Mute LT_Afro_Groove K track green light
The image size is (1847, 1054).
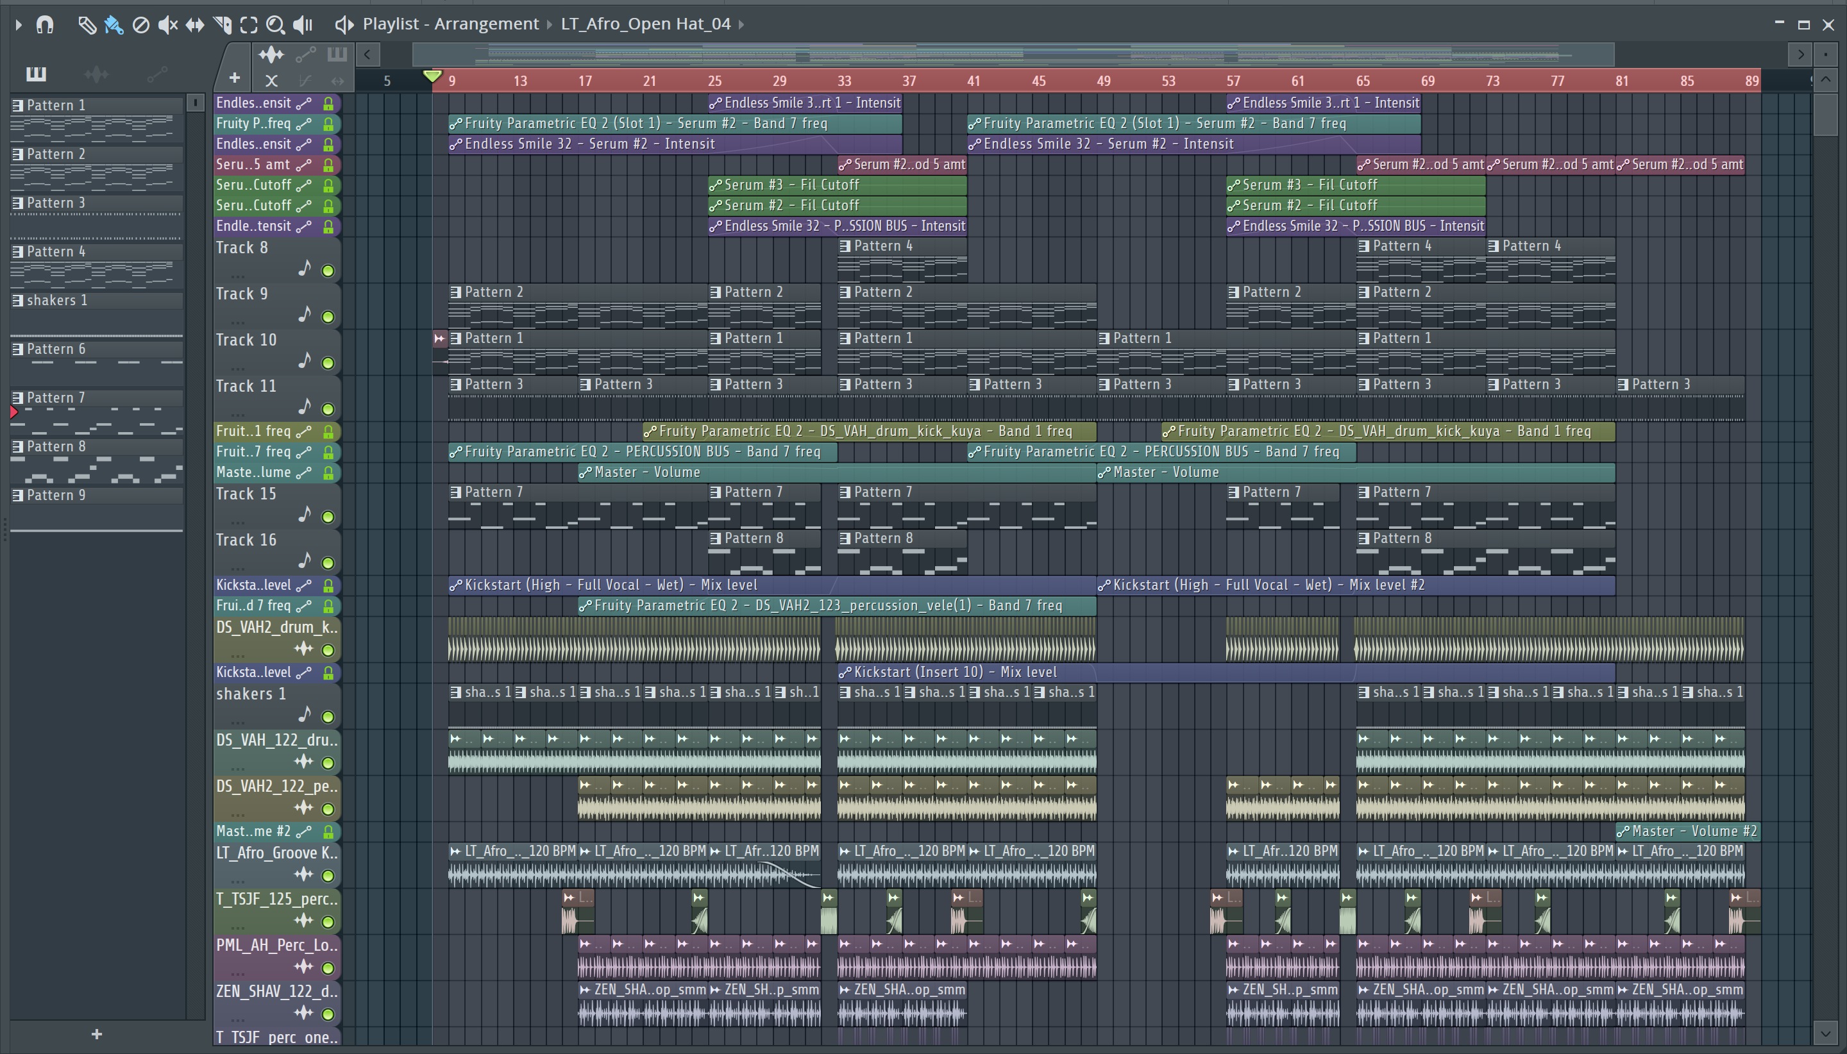click(x=328, y=876)
